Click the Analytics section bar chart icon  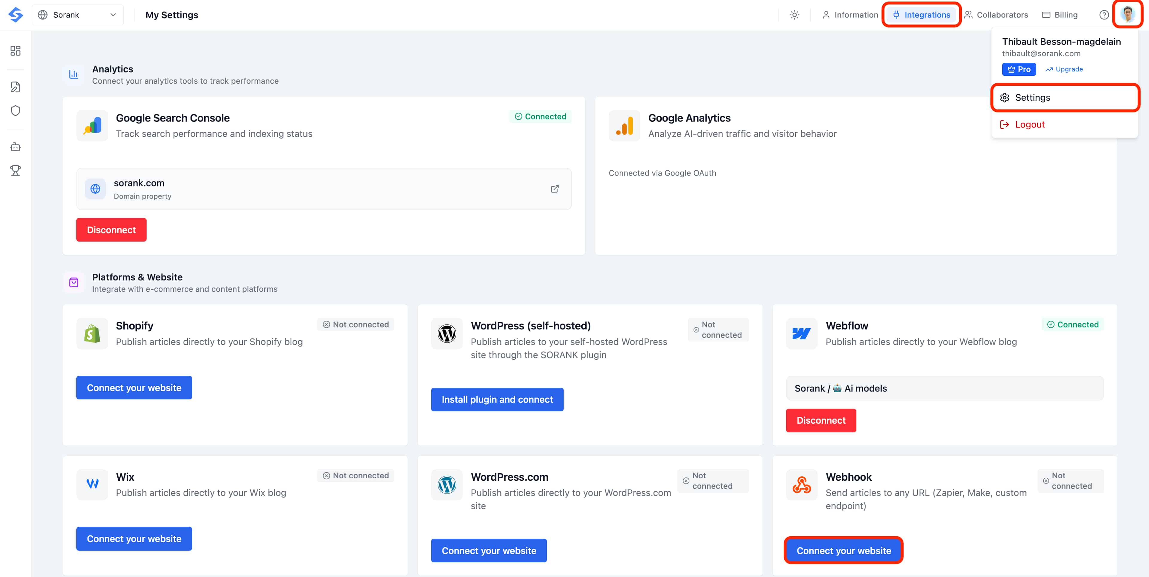[x=74, y=74]
